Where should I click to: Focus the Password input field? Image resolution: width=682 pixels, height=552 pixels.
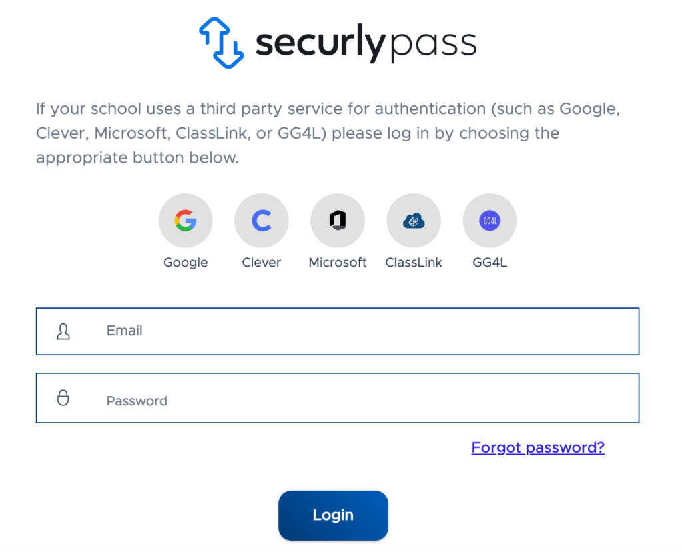click(338, 398)
